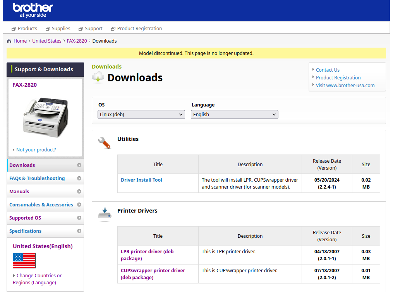Viewport: 393px width, 292px height.
Task: Download the Driver Install Tool
Action: (x=141, y=180)
